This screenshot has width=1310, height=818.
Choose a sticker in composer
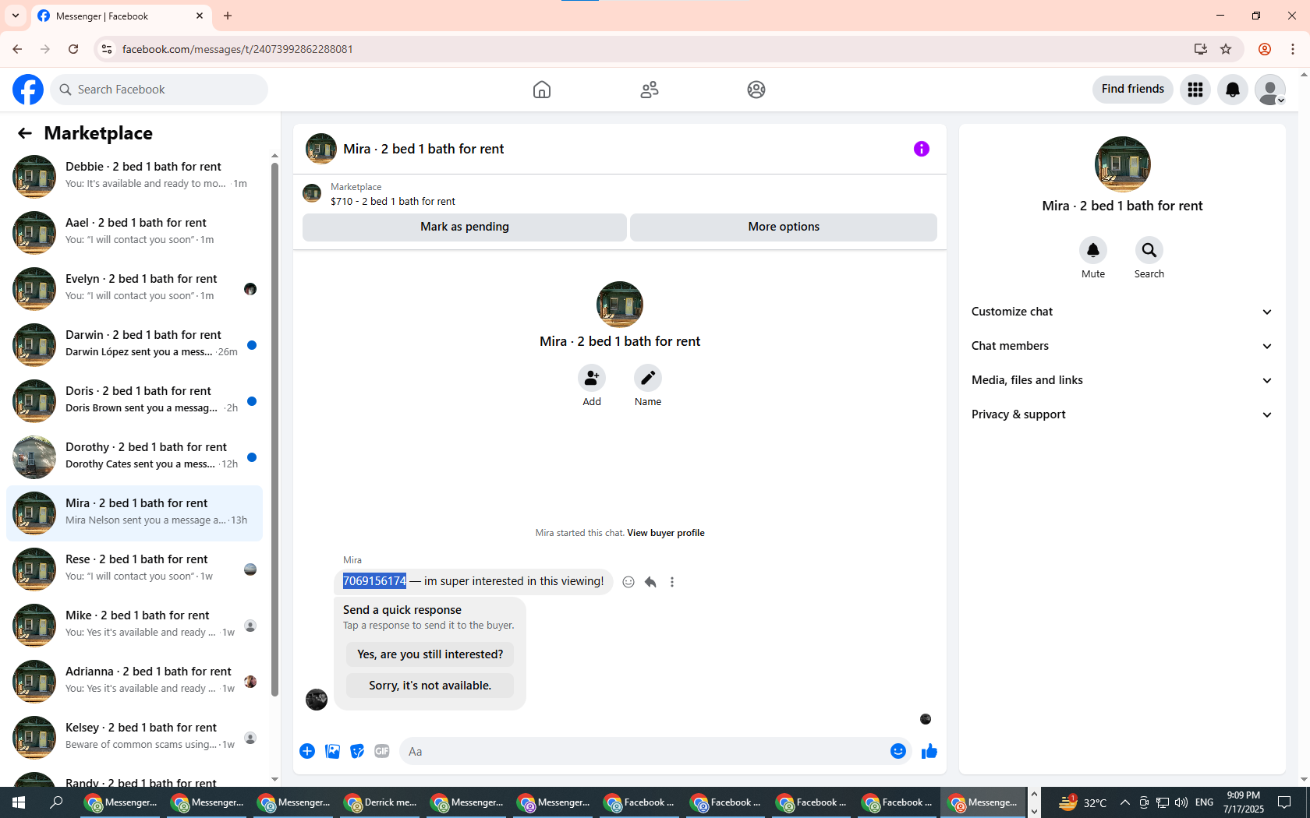(357, 751)
